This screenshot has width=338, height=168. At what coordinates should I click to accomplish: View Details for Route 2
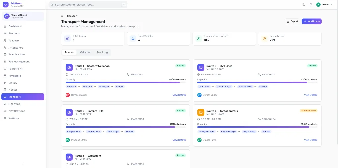(311, 95)
